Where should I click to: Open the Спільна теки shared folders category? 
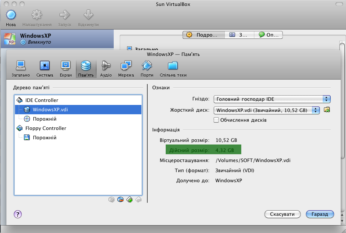point(173,69)
